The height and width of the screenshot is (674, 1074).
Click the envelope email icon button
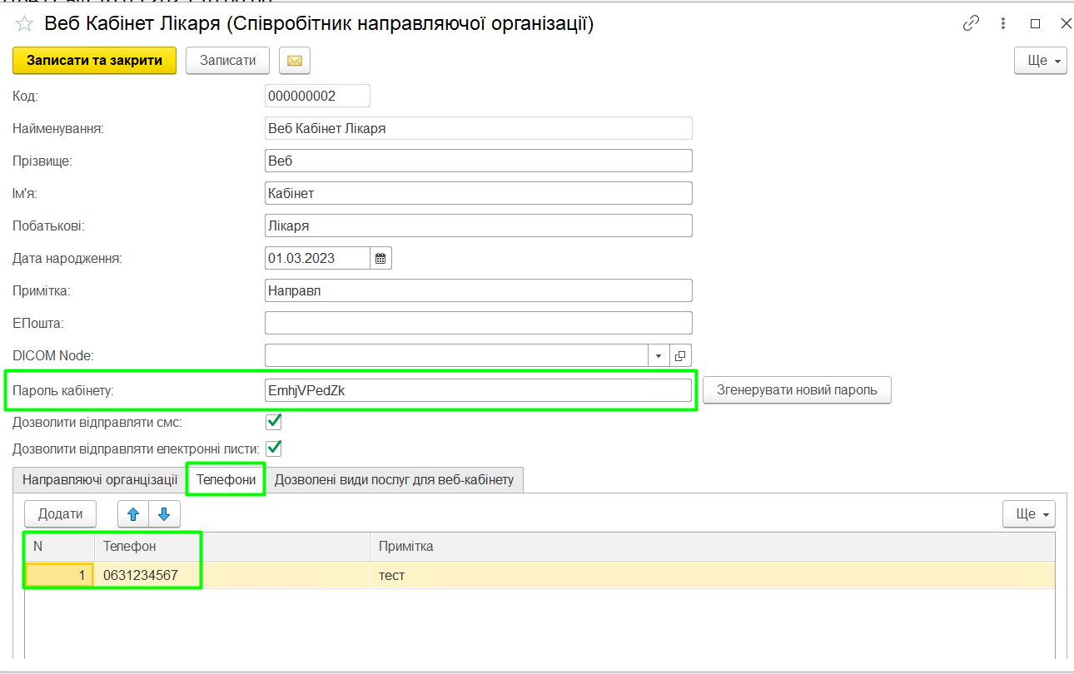pos(294,61)
